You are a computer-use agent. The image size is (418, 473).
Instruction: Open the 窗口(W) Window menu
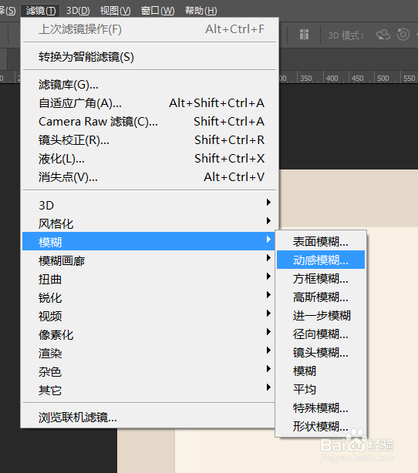[157, 11]
